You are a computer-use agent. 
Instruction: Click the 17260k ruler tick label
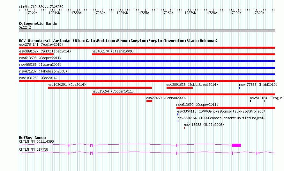pyautogui.click(x=167, y=13)
